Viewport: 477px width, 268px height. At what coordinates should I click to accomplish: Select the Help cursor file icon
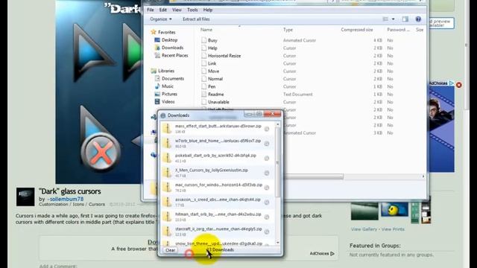pyautogui.click(x=203, y=48)
